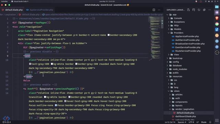Open EventServiceProvider.php file

[188, 48]
